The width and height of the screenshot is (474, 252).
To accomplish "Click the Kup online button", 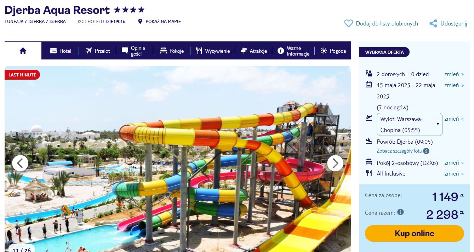I will tap(414, 234).
